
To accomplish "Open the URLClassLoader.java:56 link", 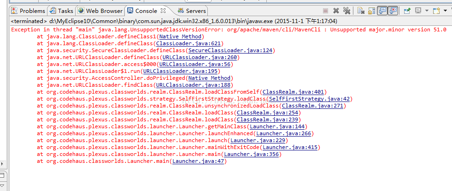I will [194, 64].
